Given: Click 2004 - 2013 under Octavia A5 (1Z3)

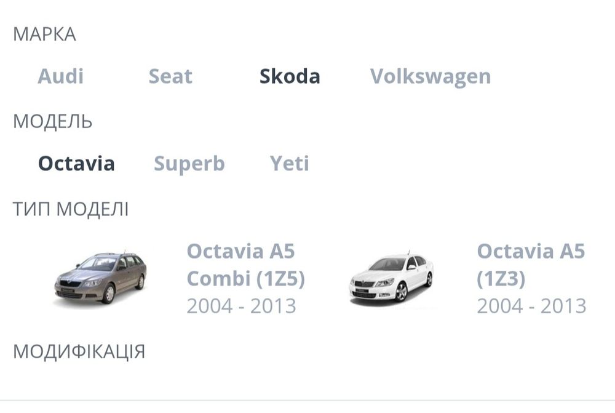Looking at the screenshot, I should click(x=531, y=306).
